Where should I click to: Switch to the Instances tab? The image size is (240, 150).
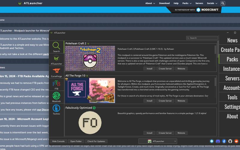[x=229, y=69]
